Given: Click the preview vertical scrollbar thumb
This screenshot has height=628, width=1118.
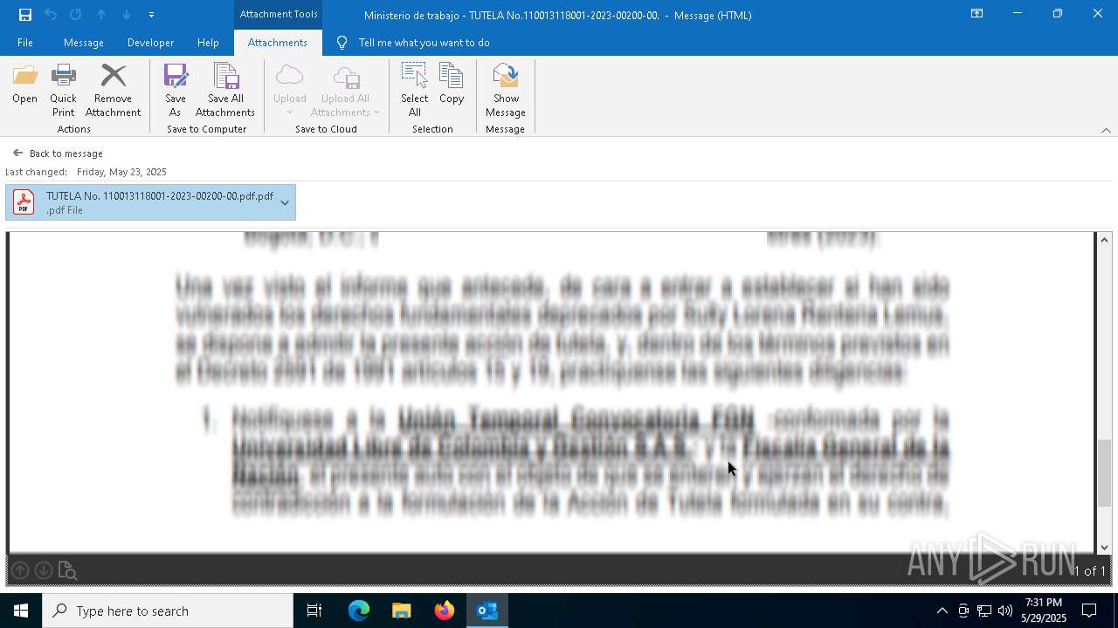Looking at the screenshot, I should (1105, 473).
